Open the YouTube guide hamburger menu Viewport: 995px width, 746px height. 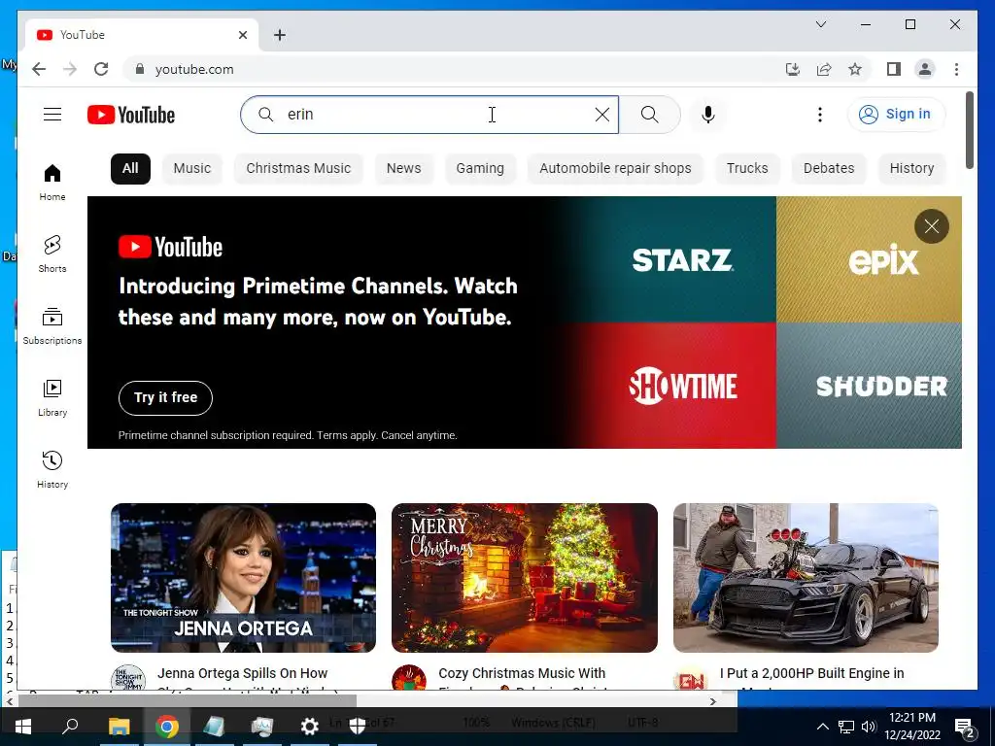[x=52, y=115]
